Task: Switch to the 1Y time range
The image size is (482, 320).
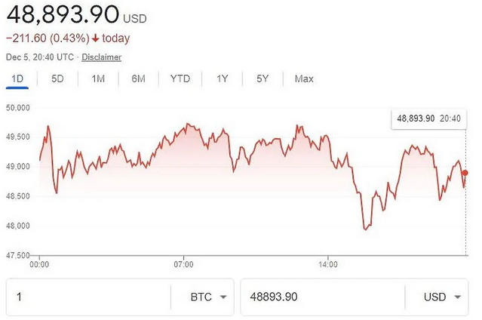Action: 222,78
